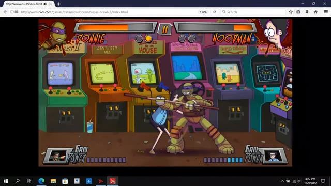Click the Woodman name label

click(232, 39)
